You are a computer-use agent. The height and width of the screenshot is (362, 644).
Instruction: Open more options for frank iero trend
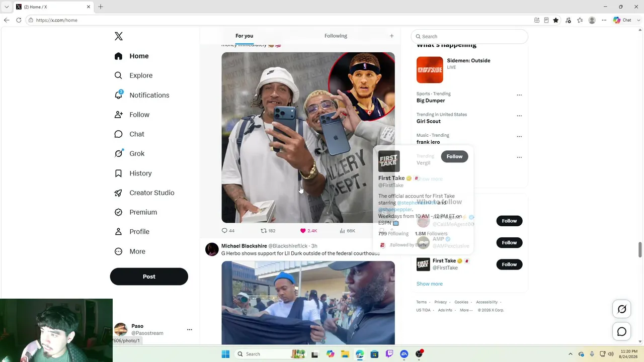[x=519, y=136]
